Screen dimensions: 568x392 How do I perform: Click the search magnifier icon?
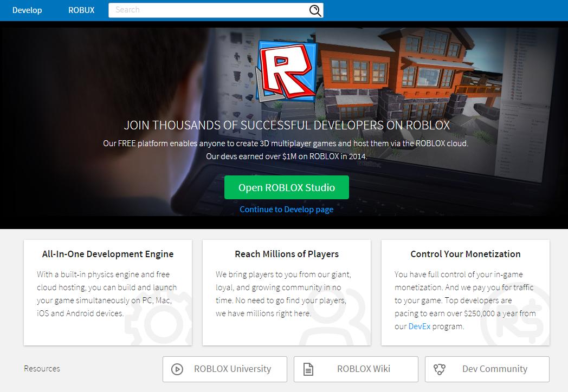[x=315, y=10]
